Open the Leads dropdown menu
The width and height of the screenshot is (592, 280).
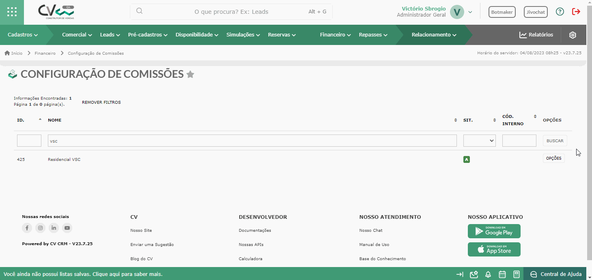pyautogui.click(x=110, y=35)
